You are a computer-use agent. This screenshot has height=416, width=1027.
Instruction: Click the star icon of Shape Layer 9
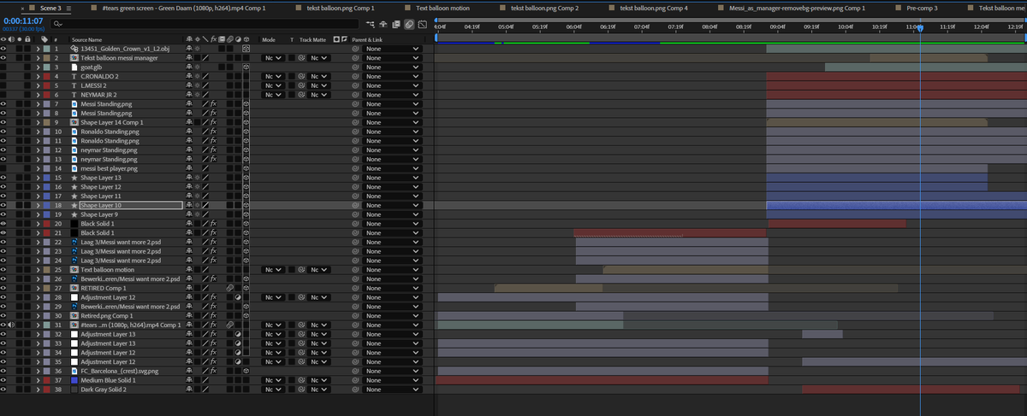74,214
